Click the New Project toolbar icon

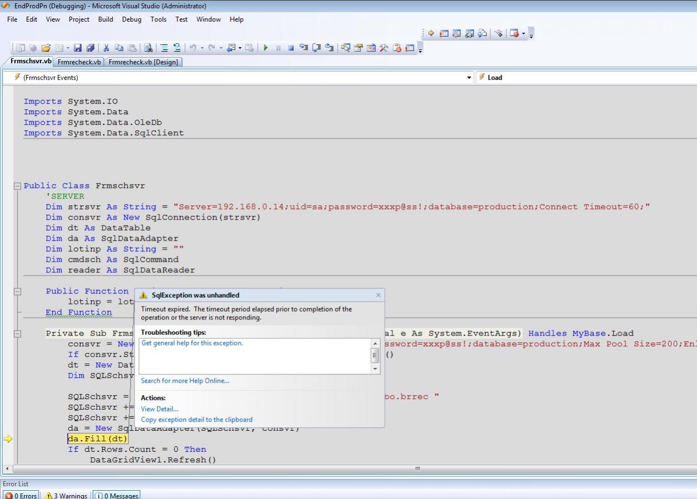pyautogui.click(x=21, y=48)
